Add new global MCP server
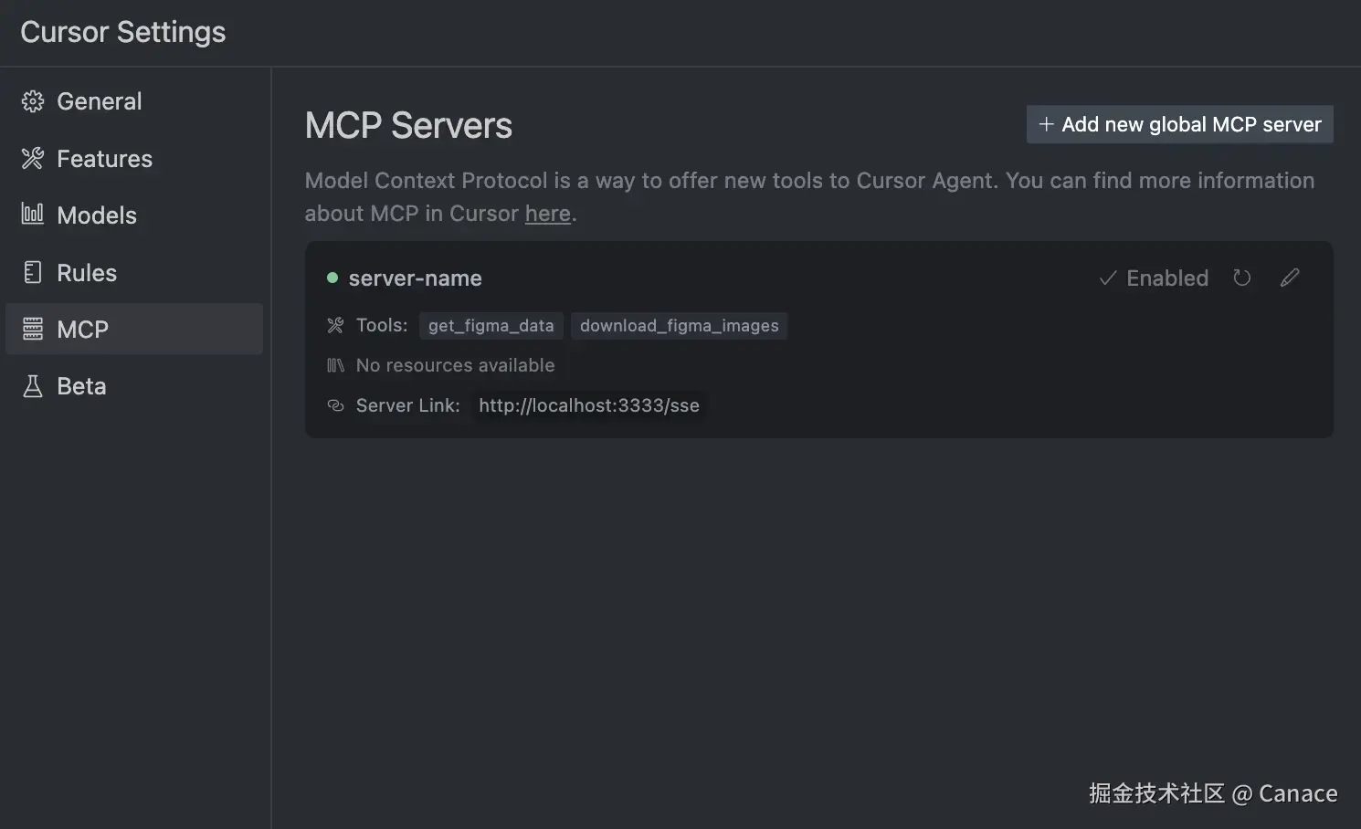1361x829 pixels. point(1179,124)
